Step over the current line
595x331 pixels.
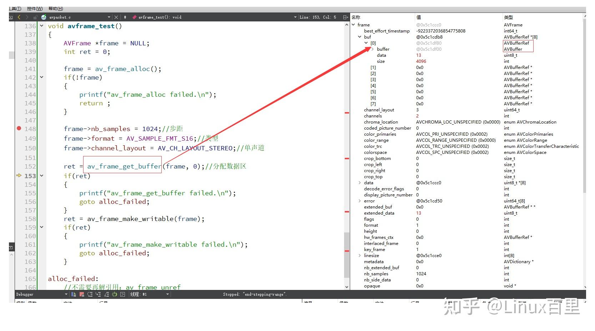(90, 295)
